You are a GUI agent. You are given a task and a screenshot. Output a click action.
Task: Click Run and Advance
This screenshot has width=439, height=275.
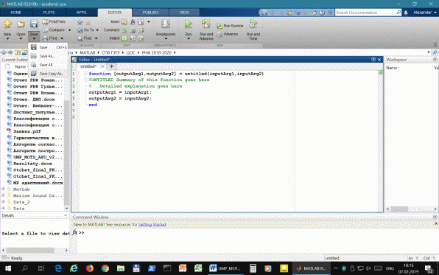point(206,29)
